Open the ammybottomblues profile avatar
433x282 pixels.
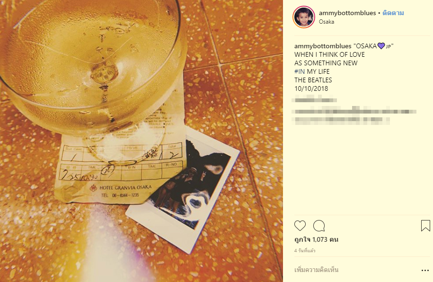click(304, 17)
